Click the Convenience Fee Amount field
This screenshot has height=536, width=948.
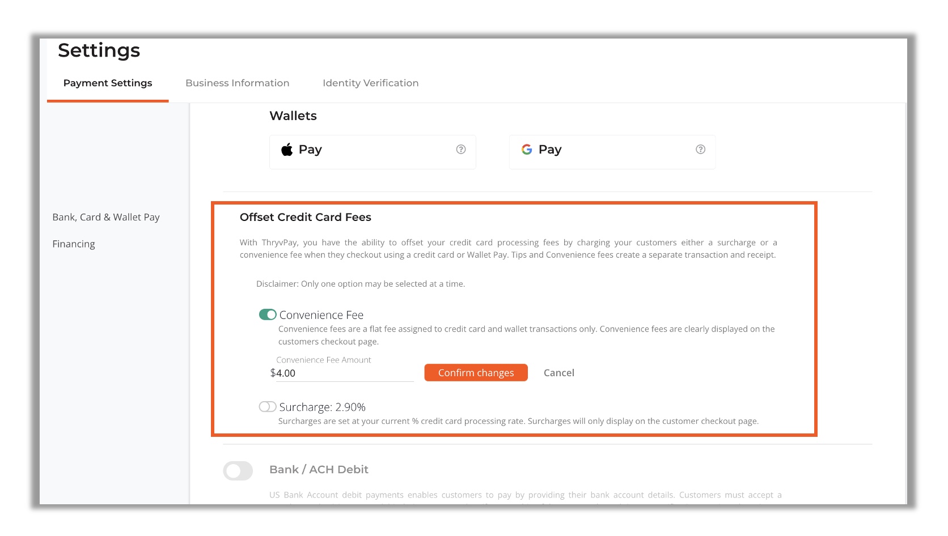(343, 373)
